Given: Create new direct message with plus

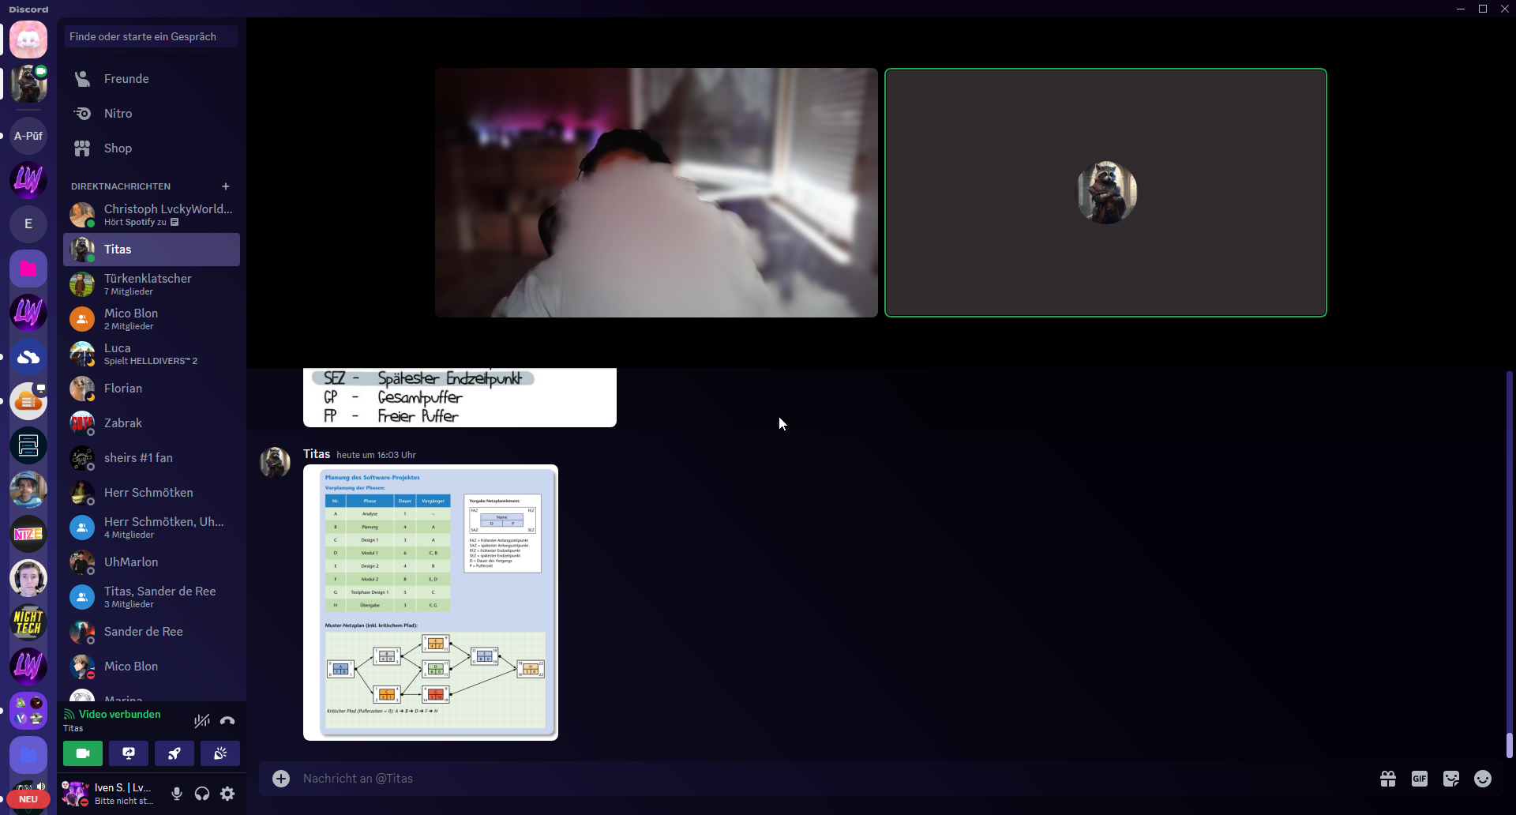Looking at the screenshot, I should pyautogui.click(x=226, y=186).
